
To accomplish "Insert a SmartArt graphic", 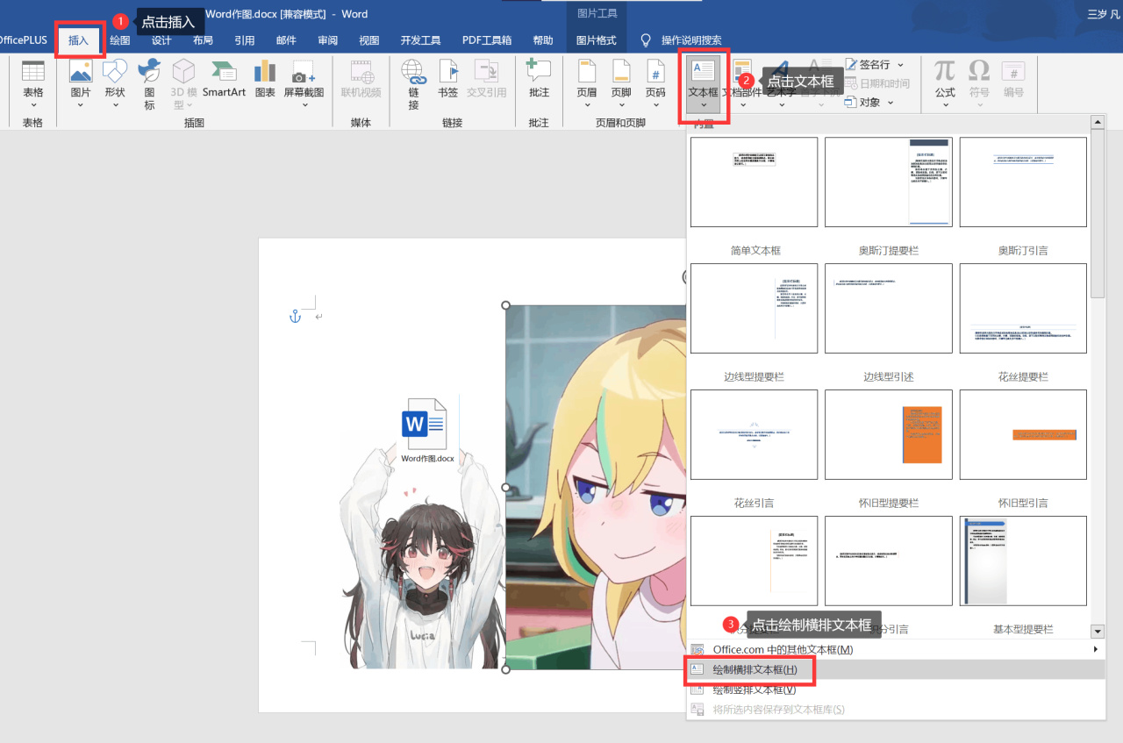I will pyautogui.click(x=224, y=79).
